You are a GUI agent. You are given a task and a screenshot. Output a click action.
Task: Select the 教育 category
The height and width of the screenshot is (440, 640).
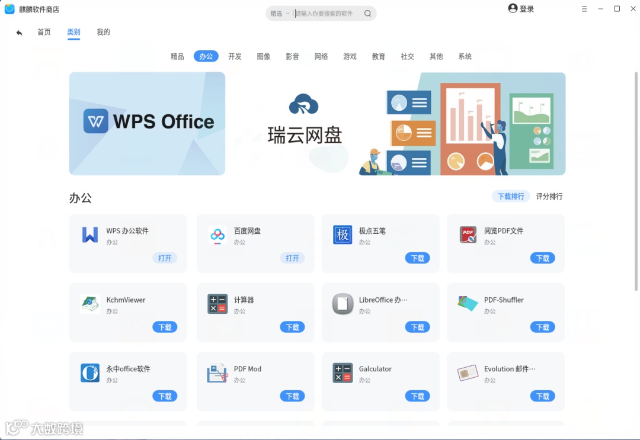click(x=378, y=56)
